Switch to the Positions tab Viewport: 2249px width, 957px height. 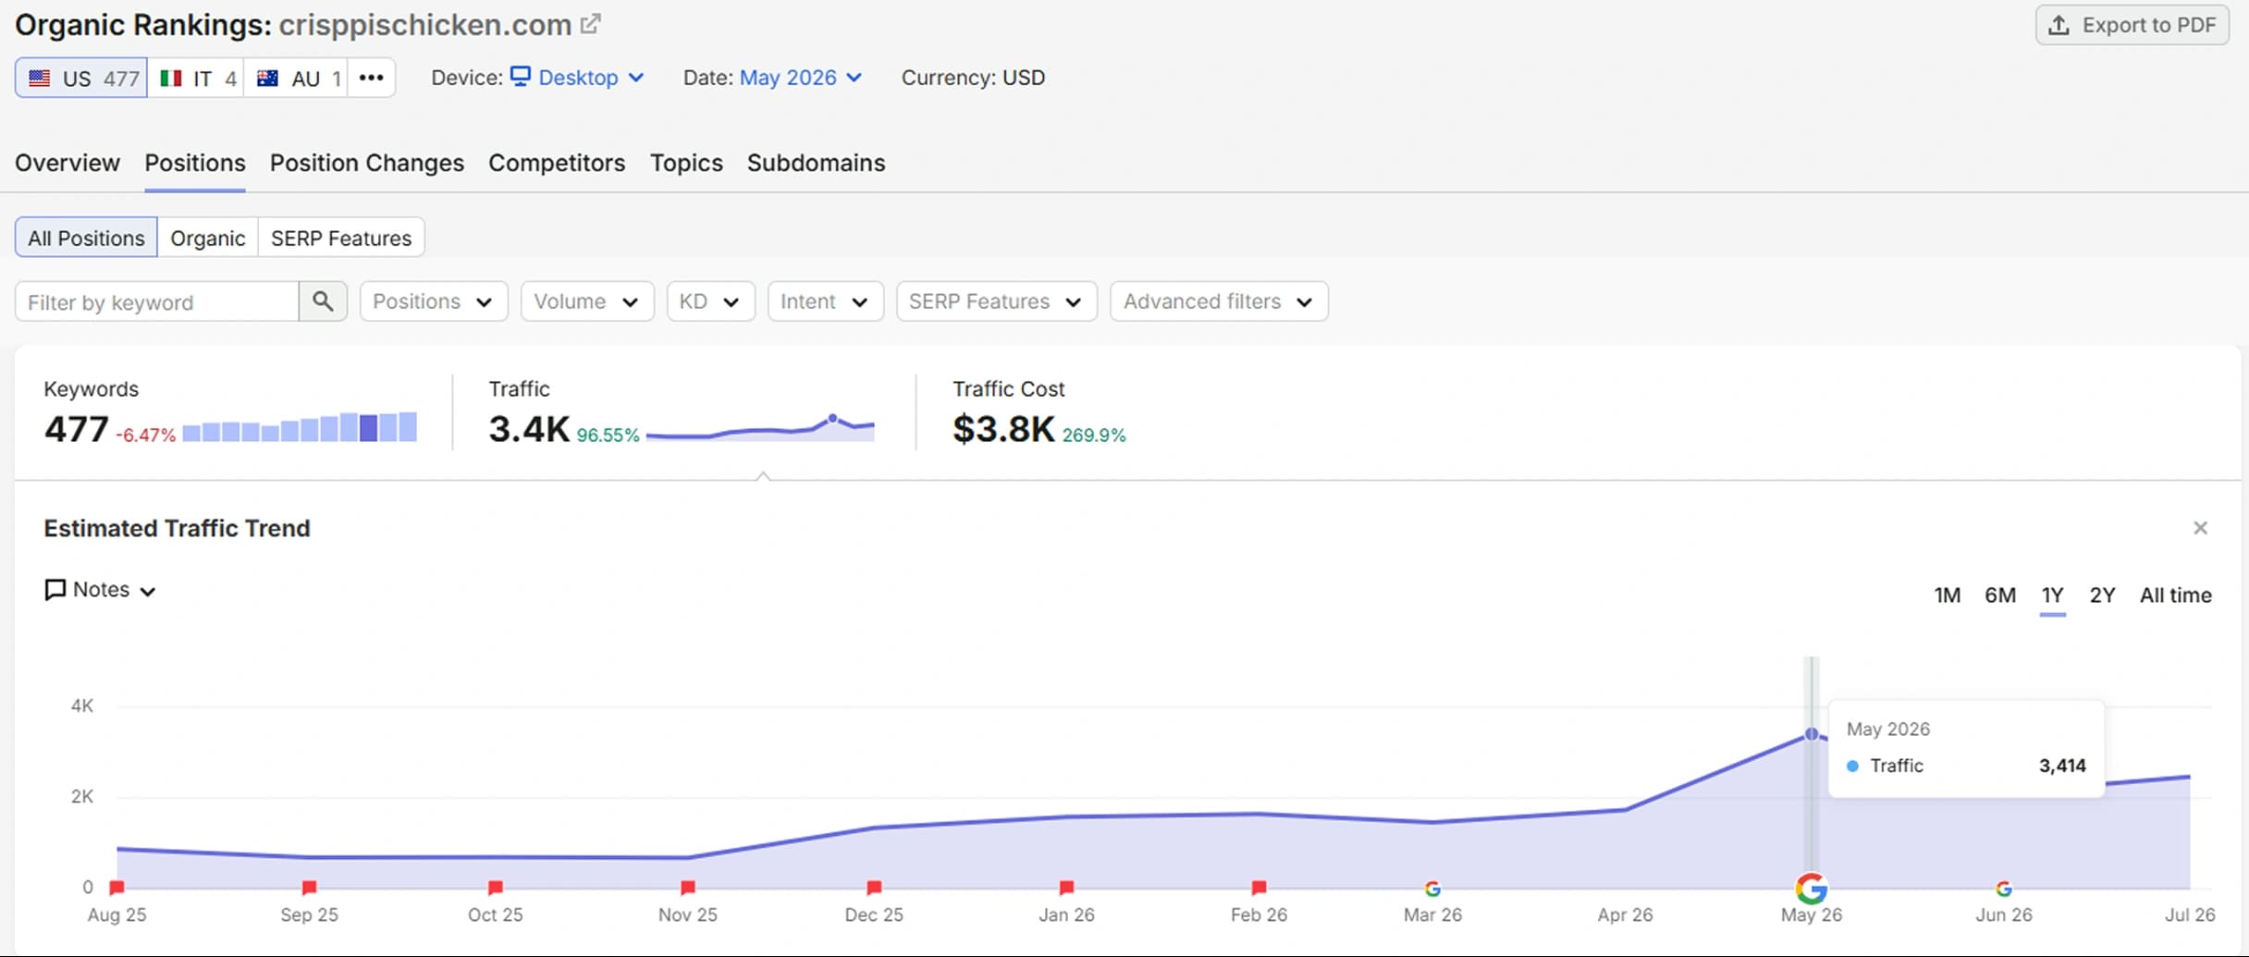pos(195,163)
